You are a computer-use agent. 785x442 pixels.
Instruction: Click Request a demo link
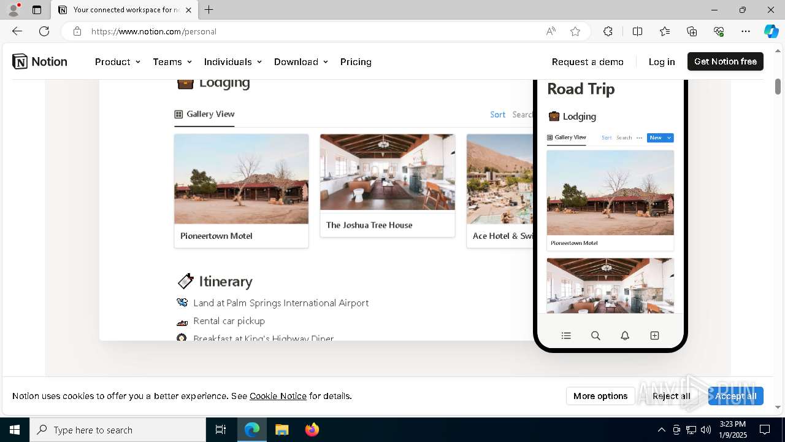(588, 61)
